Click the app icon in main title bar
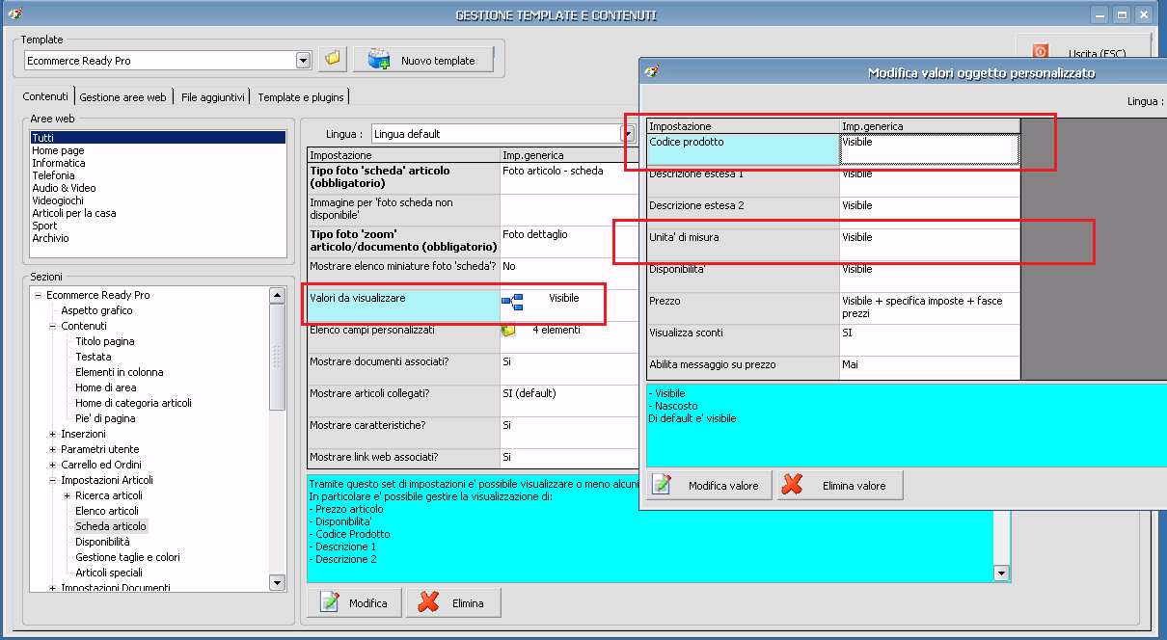 [x=14, y=14]
